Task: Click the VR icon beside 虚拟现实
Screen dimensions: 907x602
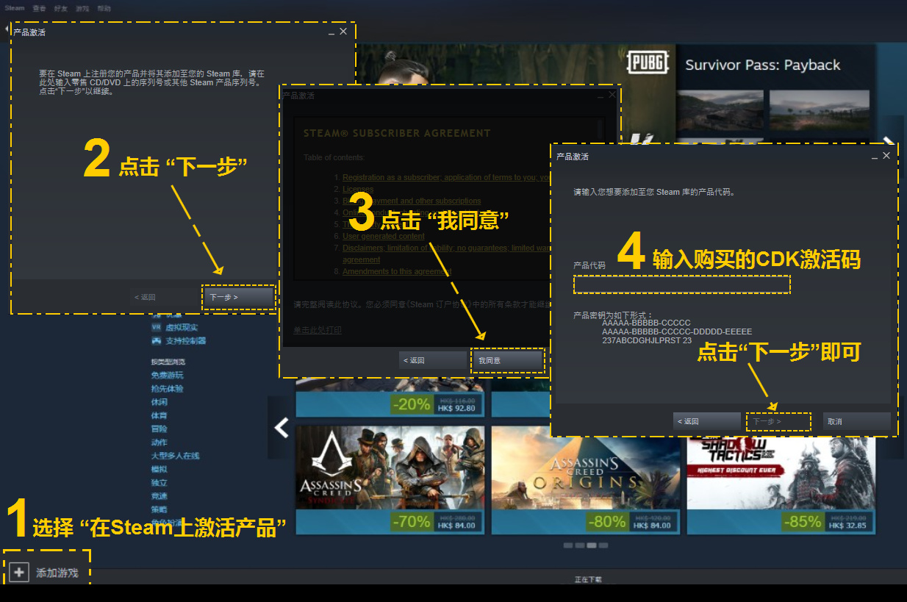Action: tap(156, 327)
